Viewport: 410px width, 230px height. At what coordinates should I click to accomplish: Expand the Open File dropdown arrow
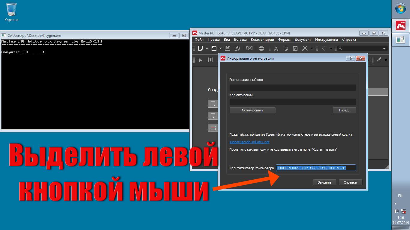[220, 48]
